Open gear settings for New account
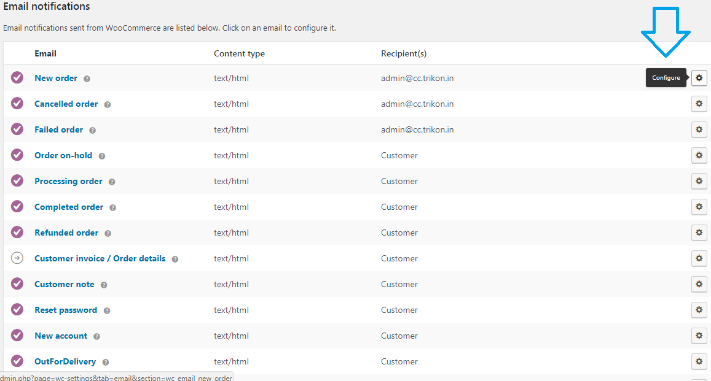 point(699,336)
